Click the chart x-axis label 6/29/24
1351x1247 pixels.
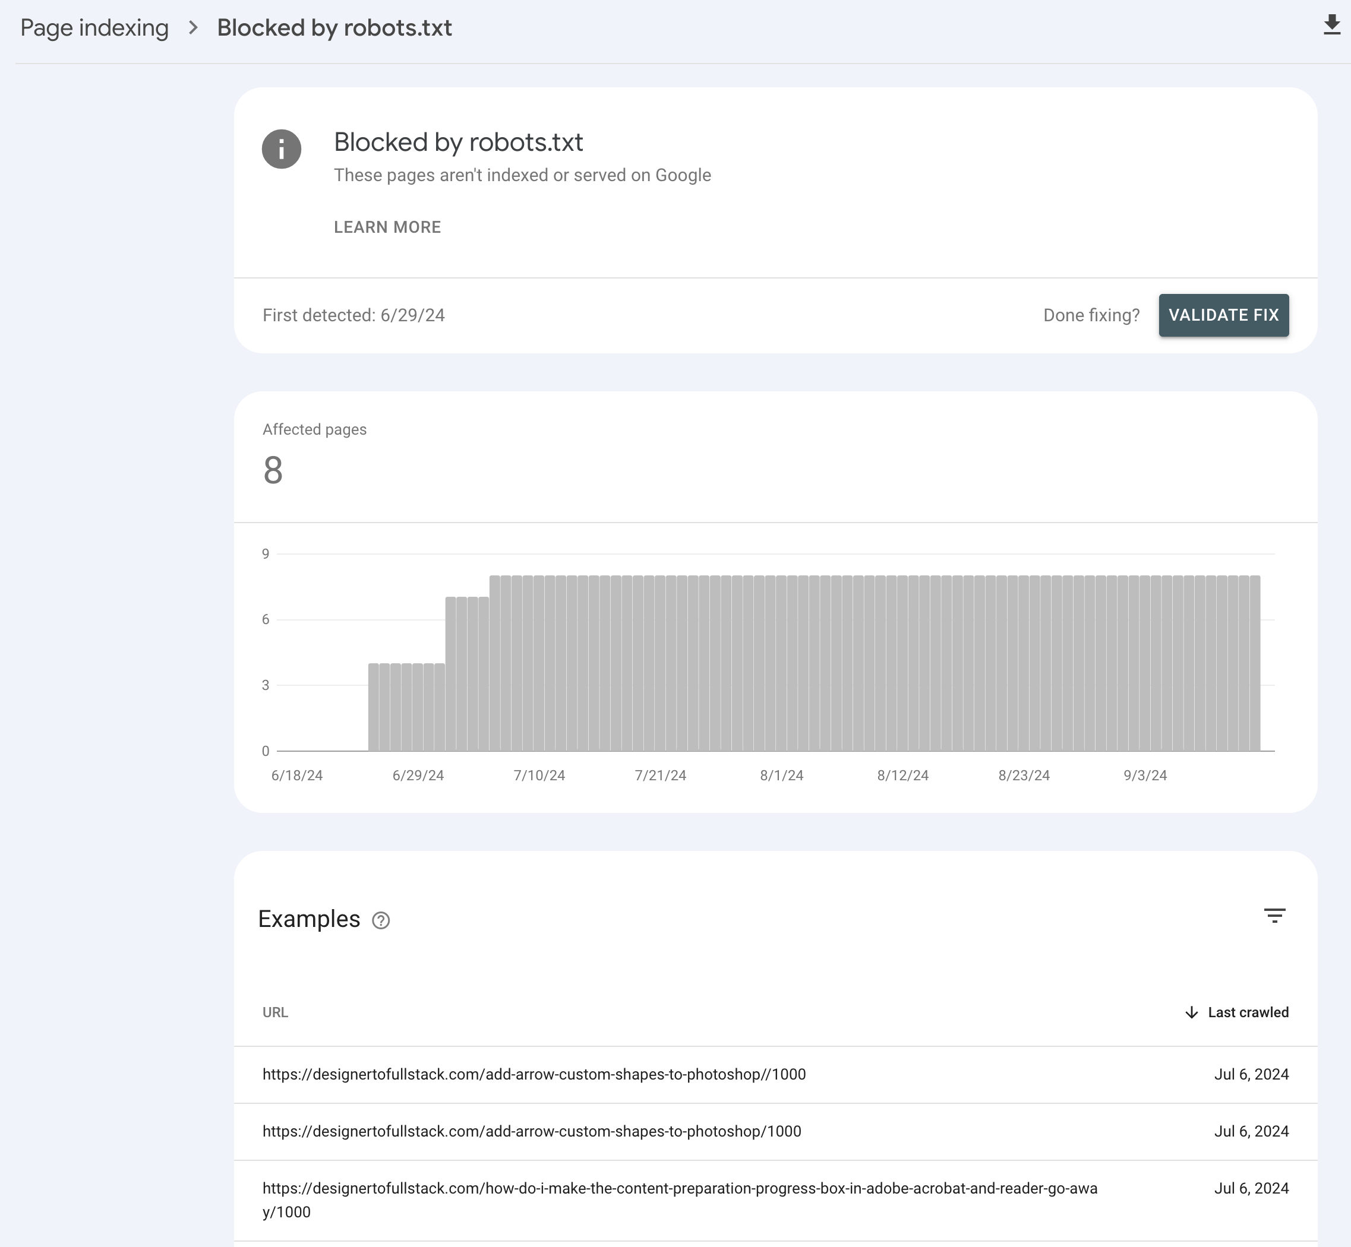(x=418, y=776)
